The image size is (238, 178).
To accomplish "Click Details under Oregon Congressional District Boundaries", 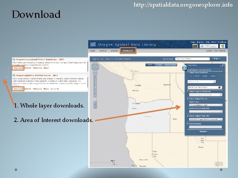I will coord(28,68).
